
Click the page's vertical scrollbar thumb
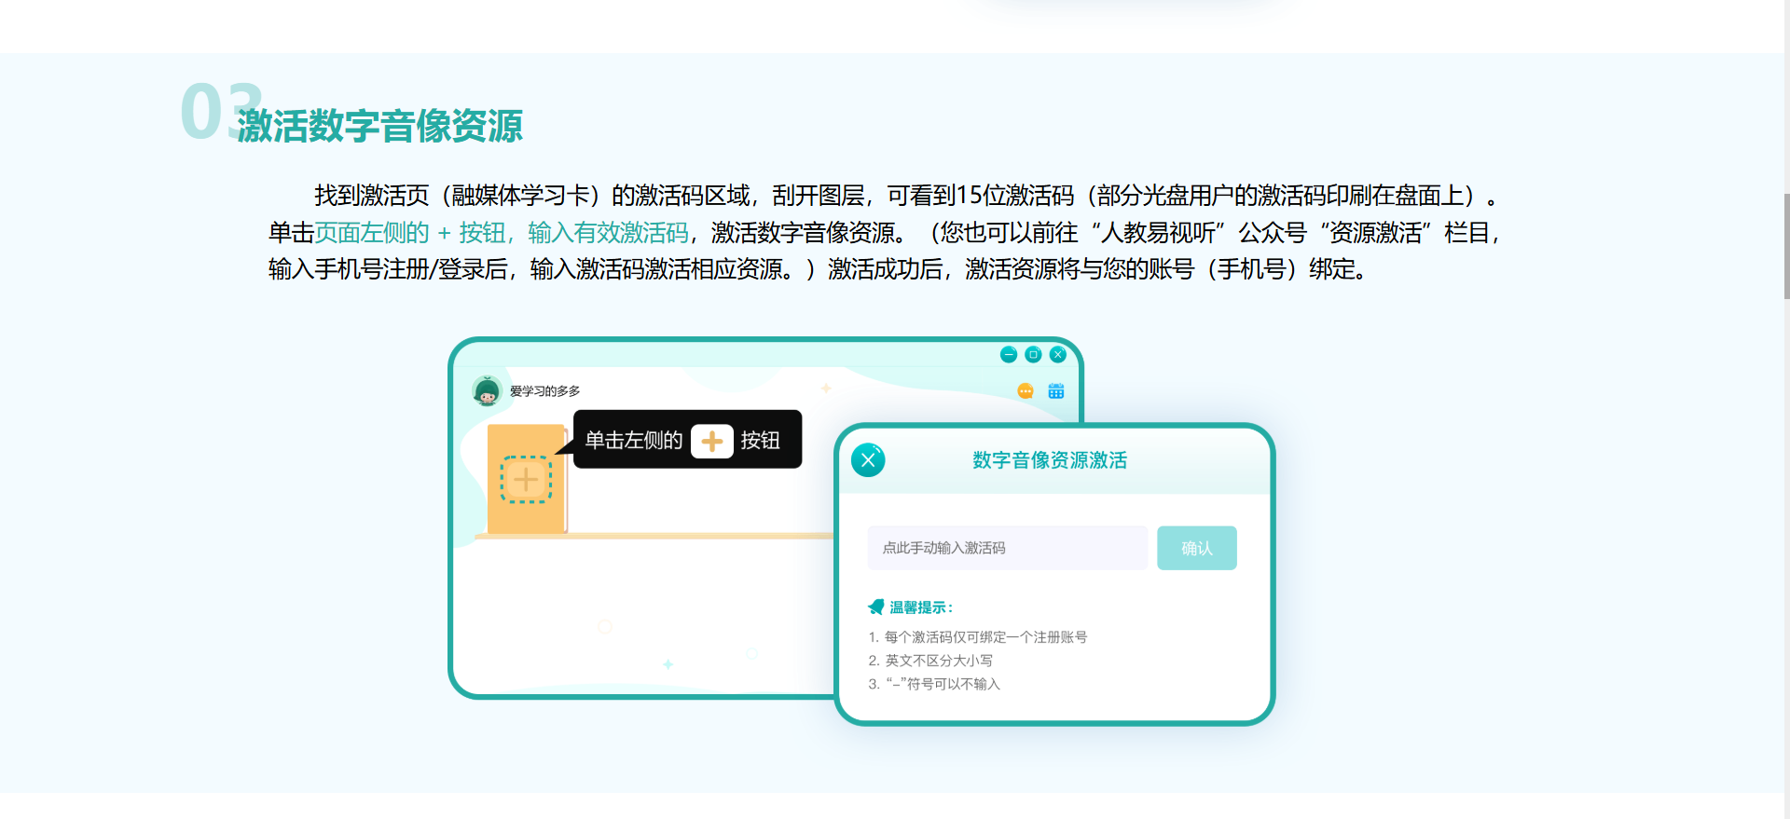point(1785,246)
